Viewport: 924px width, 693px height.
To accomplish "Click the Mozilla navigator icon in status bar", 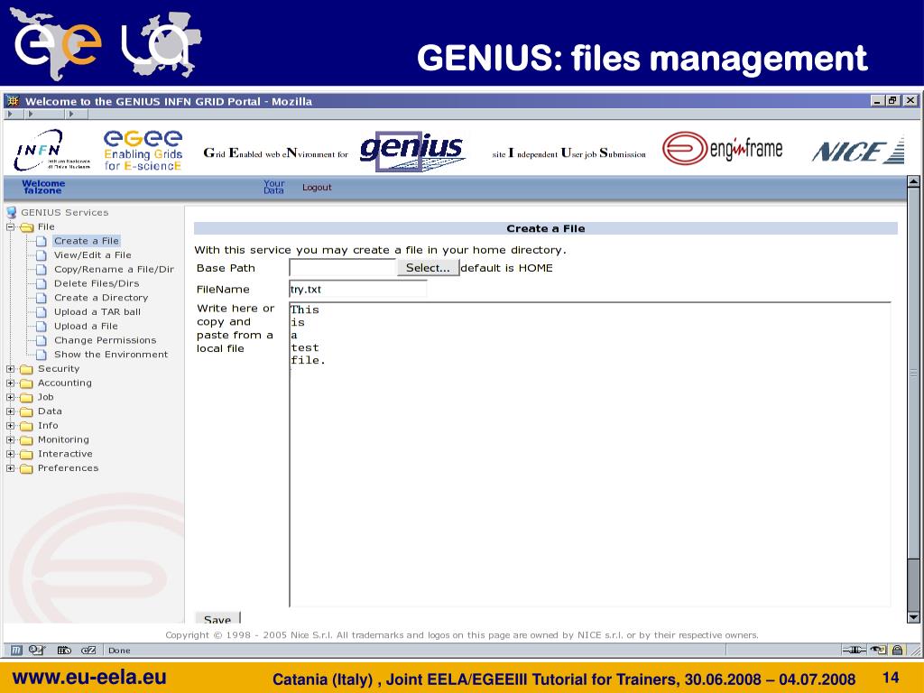I will click(x=16, y=650).
